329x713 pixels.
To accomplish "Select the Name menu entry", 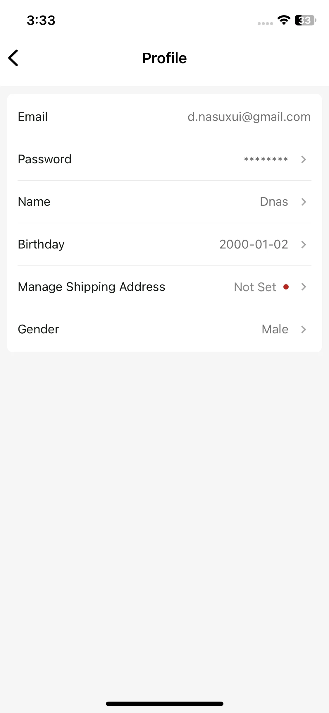I will tap(164, 202).
